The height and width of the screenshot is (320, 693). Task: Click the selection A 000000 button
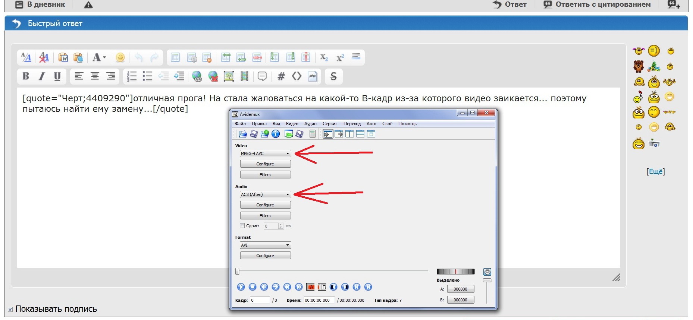460,289
